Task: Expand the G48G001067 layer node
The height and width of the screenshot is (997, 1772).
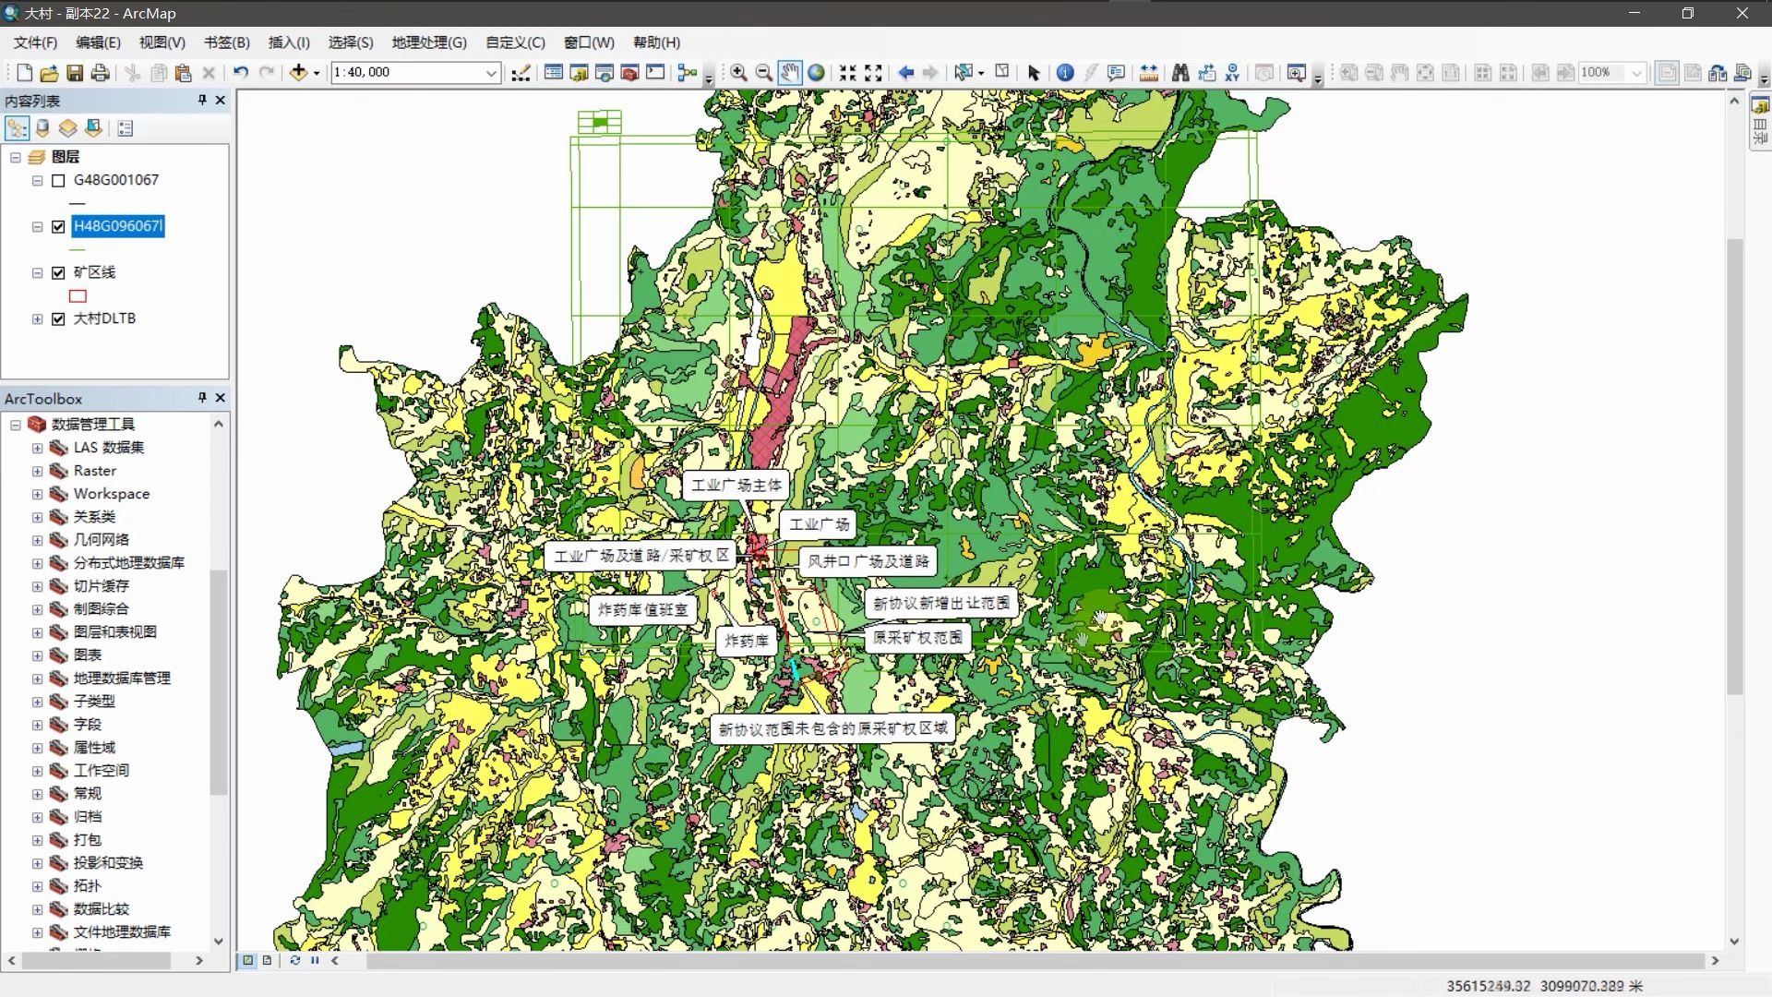Action: coord(35,179)
